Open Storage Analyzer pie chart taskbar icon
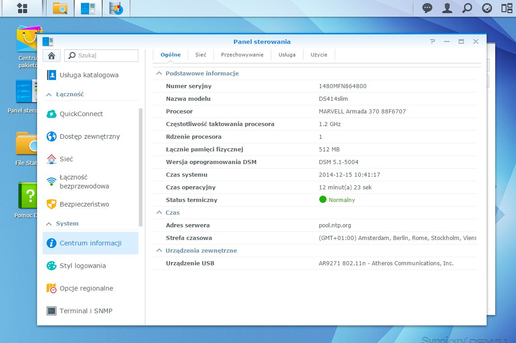 116,8
